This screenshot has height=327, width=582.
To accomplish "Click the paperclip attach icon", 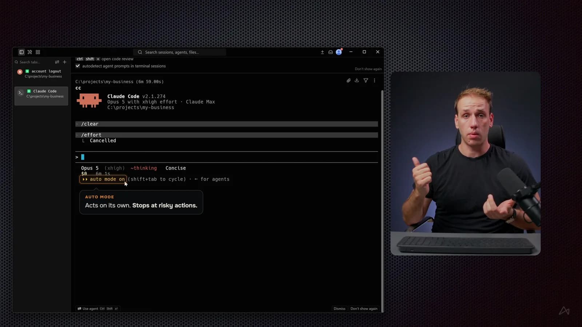I will click(348, 80).
